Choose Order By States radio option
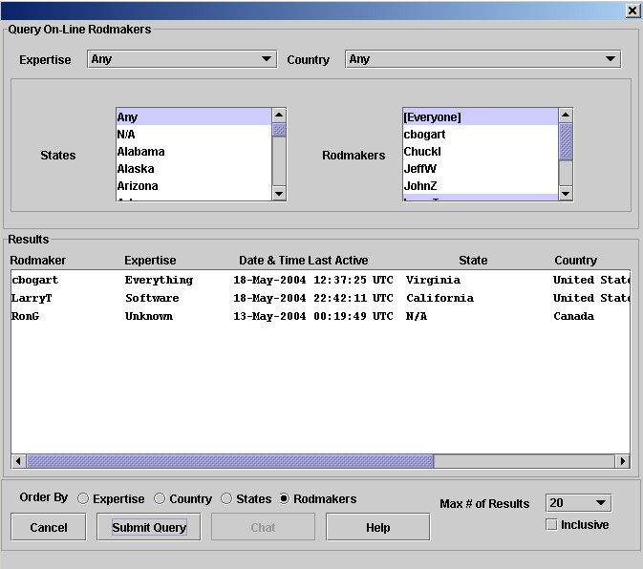Viewport: 643px width, 569px height. pos(226,498)
